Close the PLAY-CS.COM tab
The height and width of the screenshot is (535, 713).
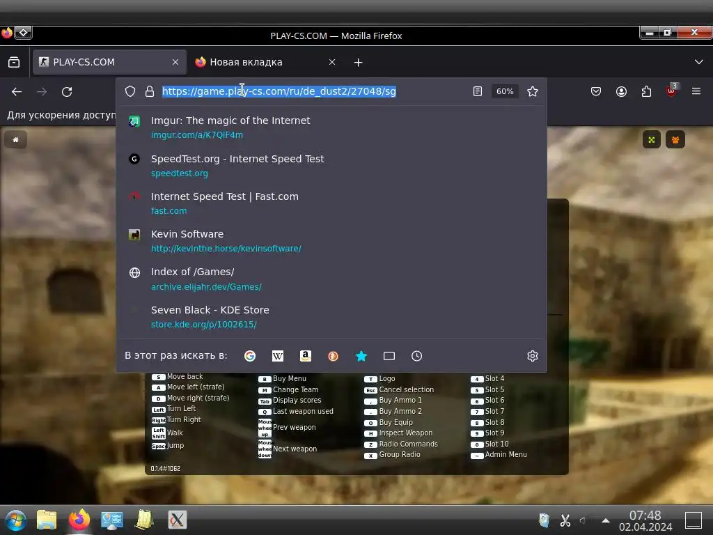(x=175, y=62)
